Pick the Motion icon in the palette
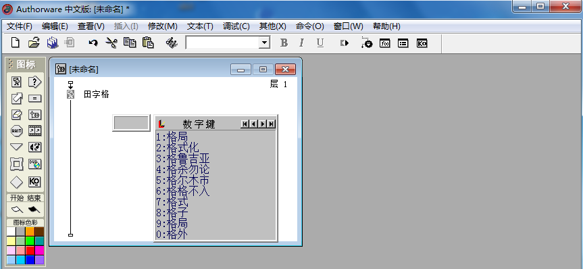Viewport: 583px width, 269px height. coord(16,98)
